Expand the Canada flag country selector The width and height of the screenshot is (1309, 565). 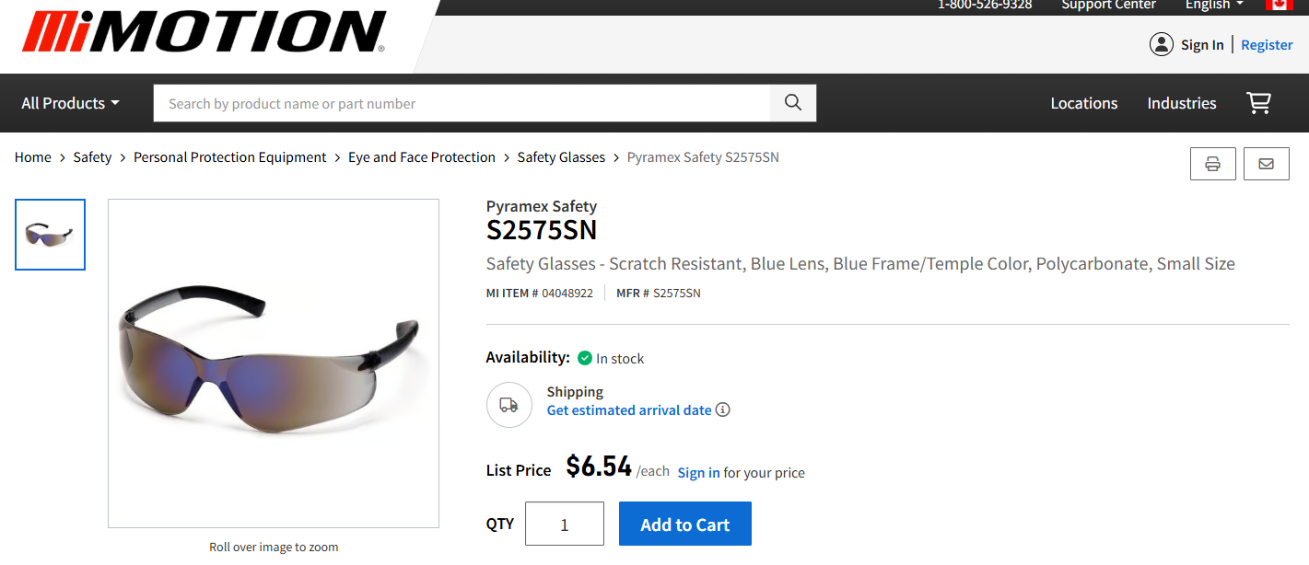(1279, 6)
